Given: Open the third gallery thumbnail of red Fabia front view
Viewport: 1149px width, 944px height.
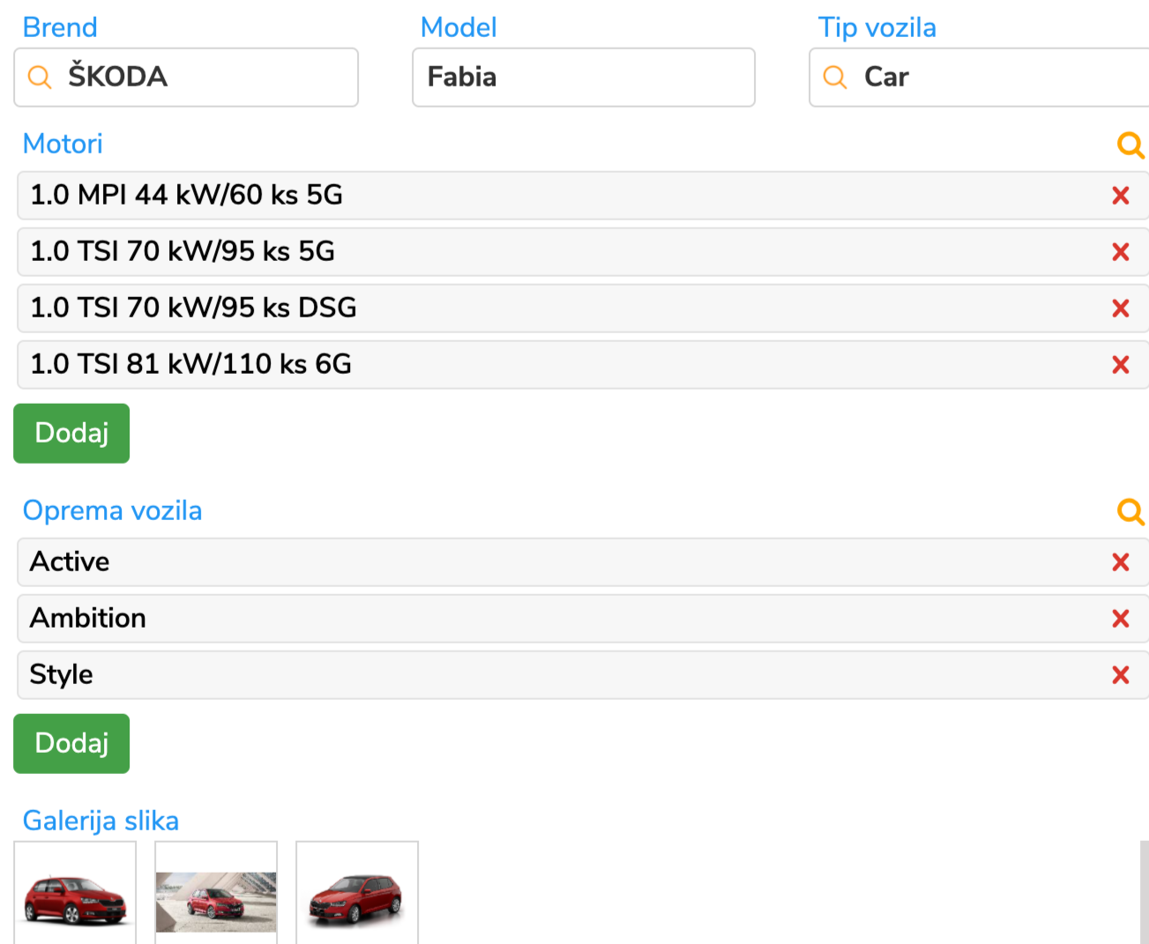Looking at the screenshot, I should point(357,893).
